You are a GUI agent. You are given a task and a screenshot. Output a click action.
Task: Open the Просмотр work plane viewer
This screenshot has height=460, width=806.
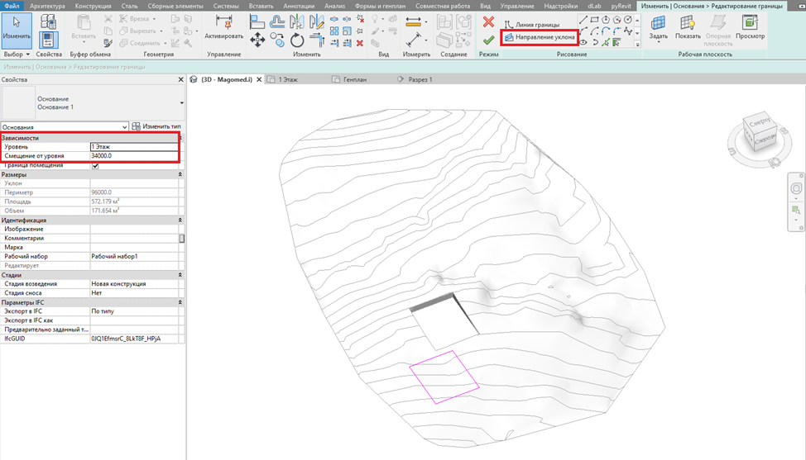[750, 27]
